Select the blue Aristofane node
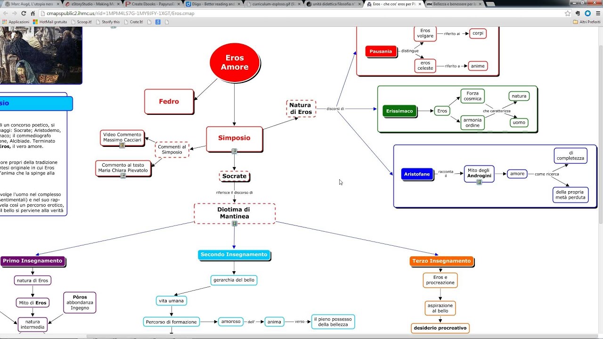Viewport: 603px width, 339px height. 417,174
